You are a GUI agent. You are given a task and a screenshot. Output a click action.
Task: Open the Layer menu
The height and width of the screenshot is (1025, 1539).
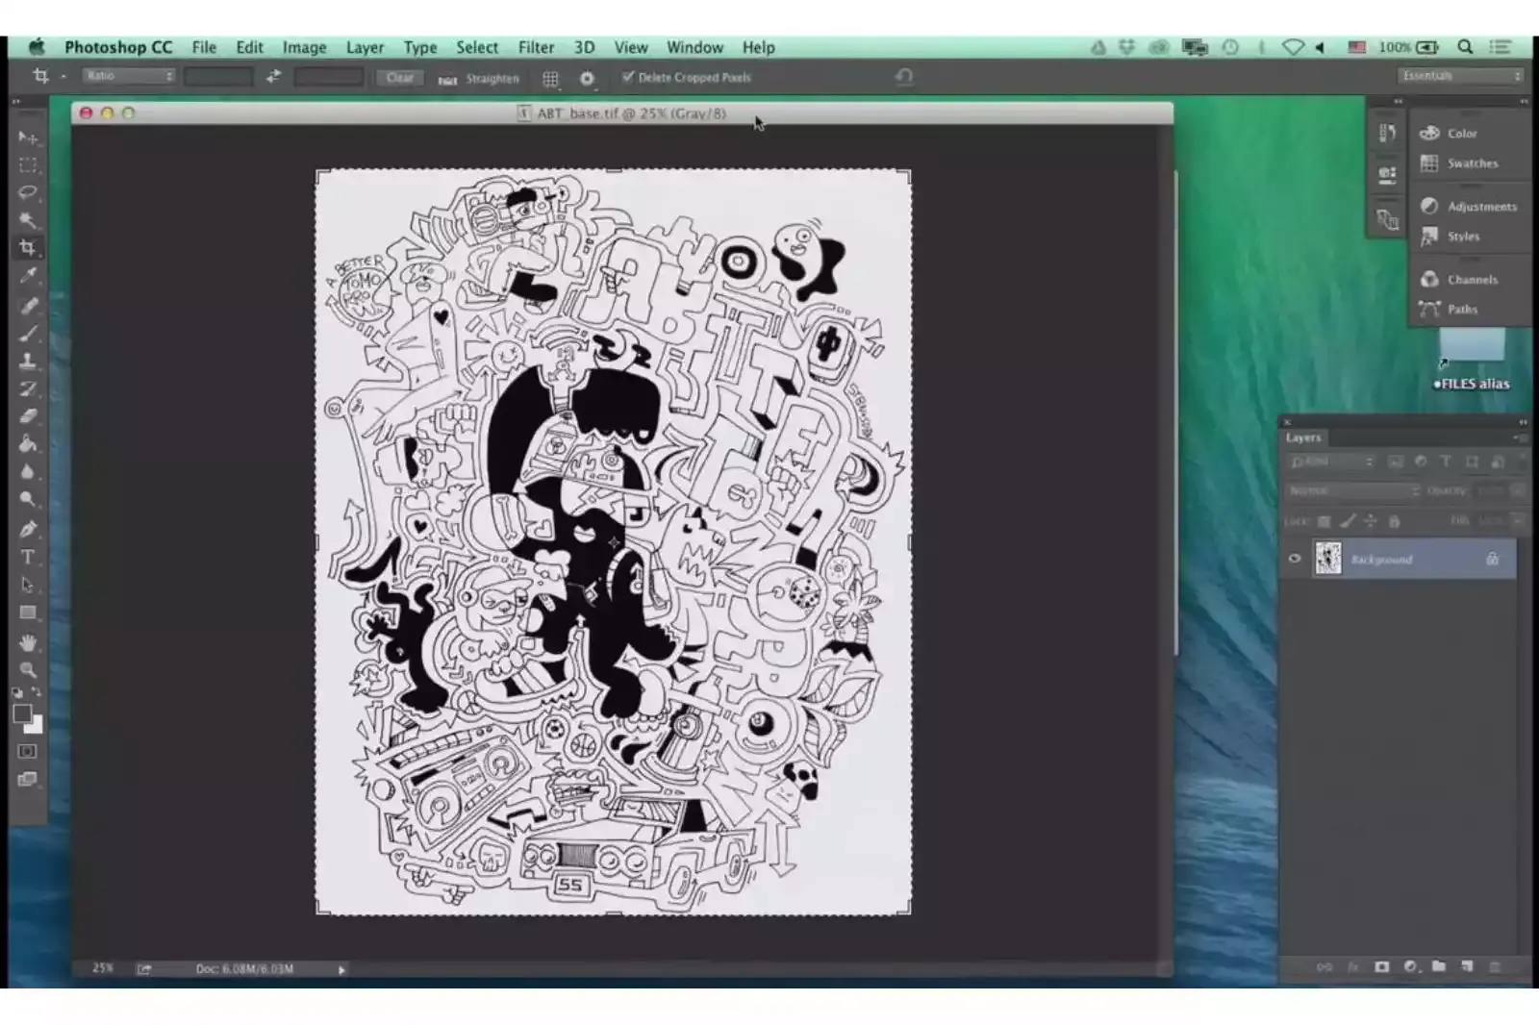tap(365, 47)
